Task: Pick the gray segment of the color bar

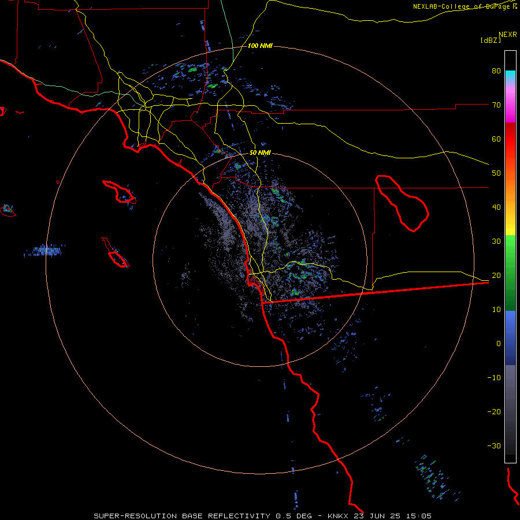Action: click(510, 410)
